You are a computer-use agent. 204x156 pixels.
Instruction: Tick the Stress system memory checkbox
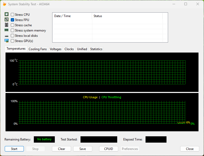coord(13,30)
